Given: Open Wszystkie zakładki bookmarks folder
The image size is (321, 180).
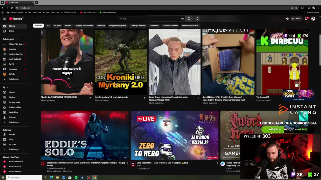Looking at the screenshot, I should tap(311, 12).
